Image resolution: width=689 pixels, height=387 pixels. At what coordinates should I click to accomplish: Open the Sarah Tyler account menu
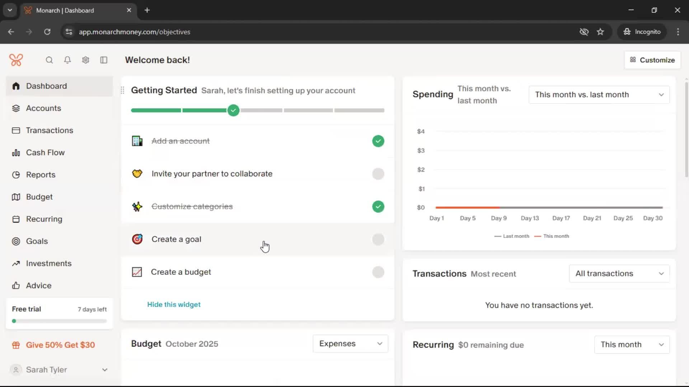click(x=59, y=370)
